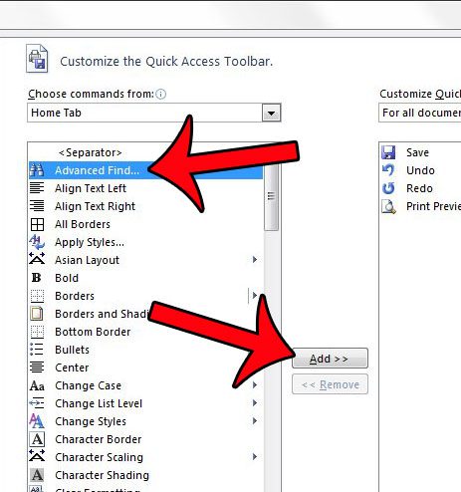Click the Character Border icon
Viewport: 461px width, 492px height.
click(x=37, y=439)
